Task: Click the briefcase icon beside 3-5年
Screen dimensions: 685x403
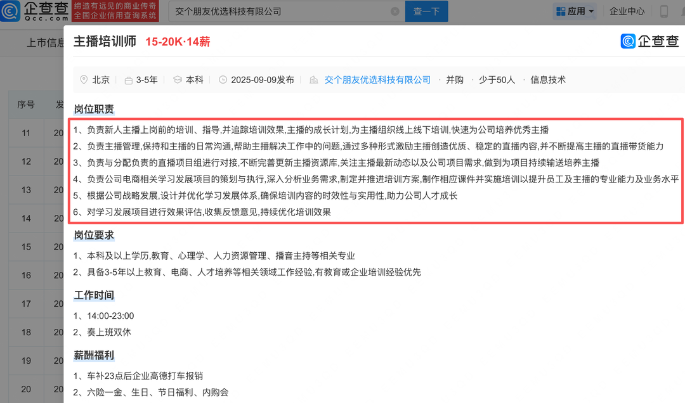Action: click(x=129, y=80)
